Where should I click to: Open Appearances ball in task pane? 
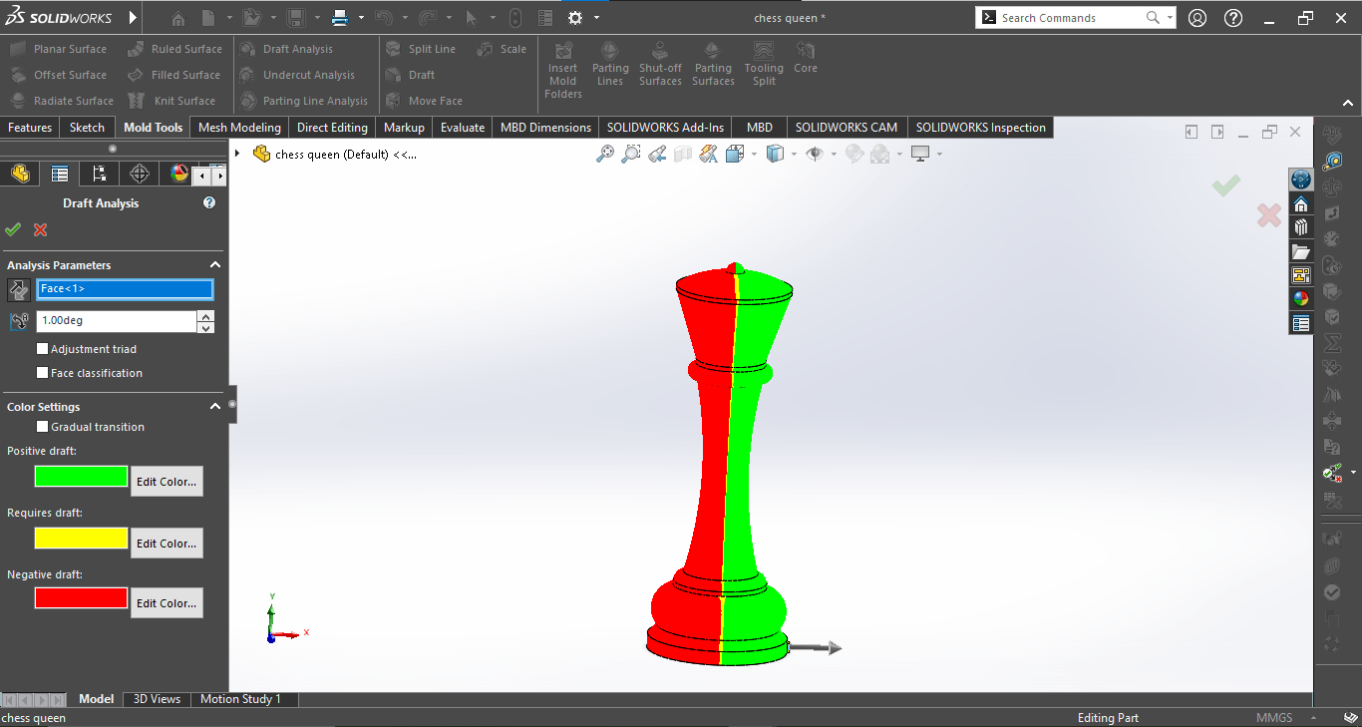pyautogui.click(x=1301, y=299)
